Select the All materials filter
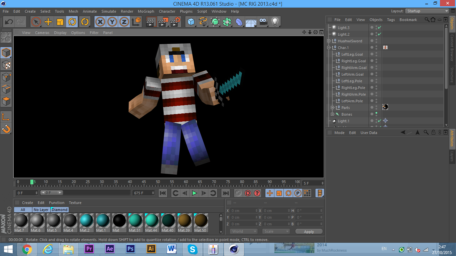Screen dimensions: 456x256 tap(23, 210)
